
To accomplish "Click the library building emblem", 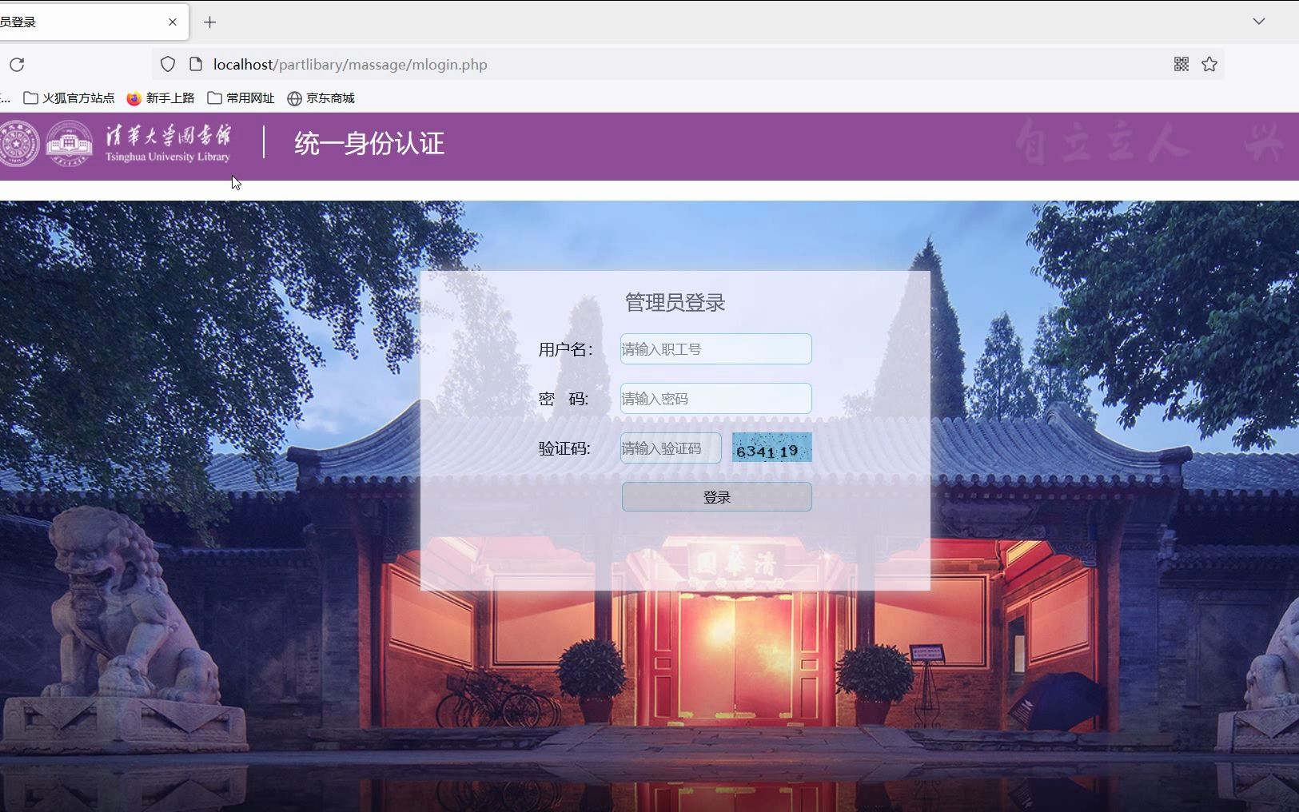I will (x=69, y=144).
